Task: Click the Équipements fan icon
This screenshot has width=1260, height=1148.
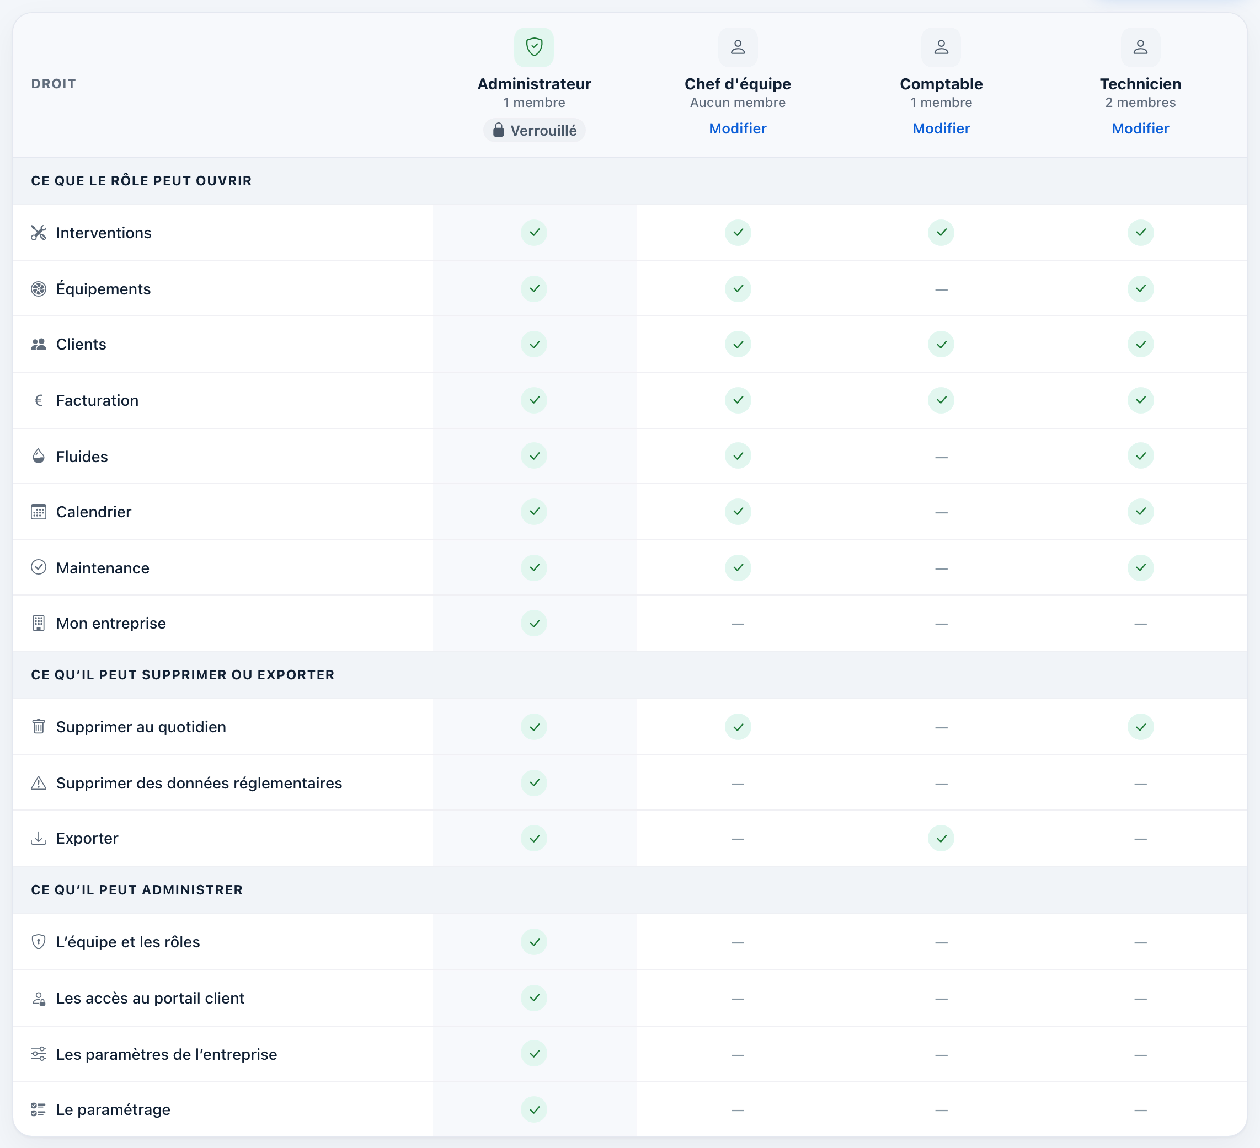Action: coord(39,288)
